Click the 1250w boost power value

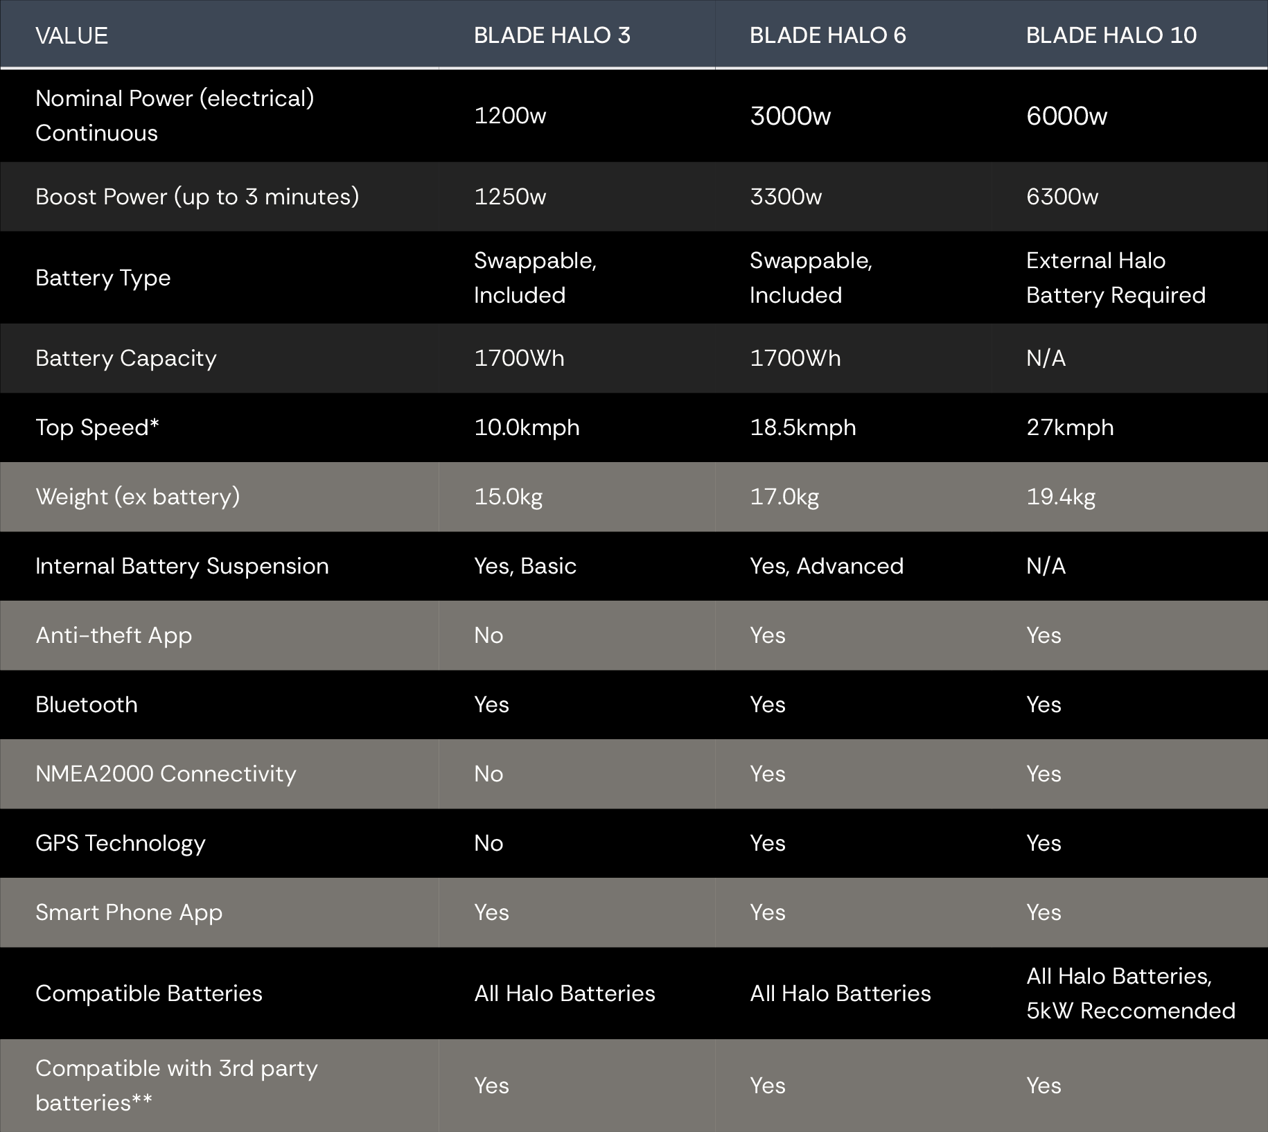(x=510, y=197)
